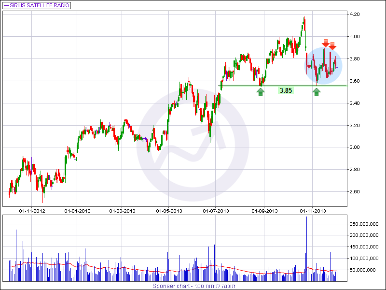Click the 4.20 price axis value

(355, 14)
